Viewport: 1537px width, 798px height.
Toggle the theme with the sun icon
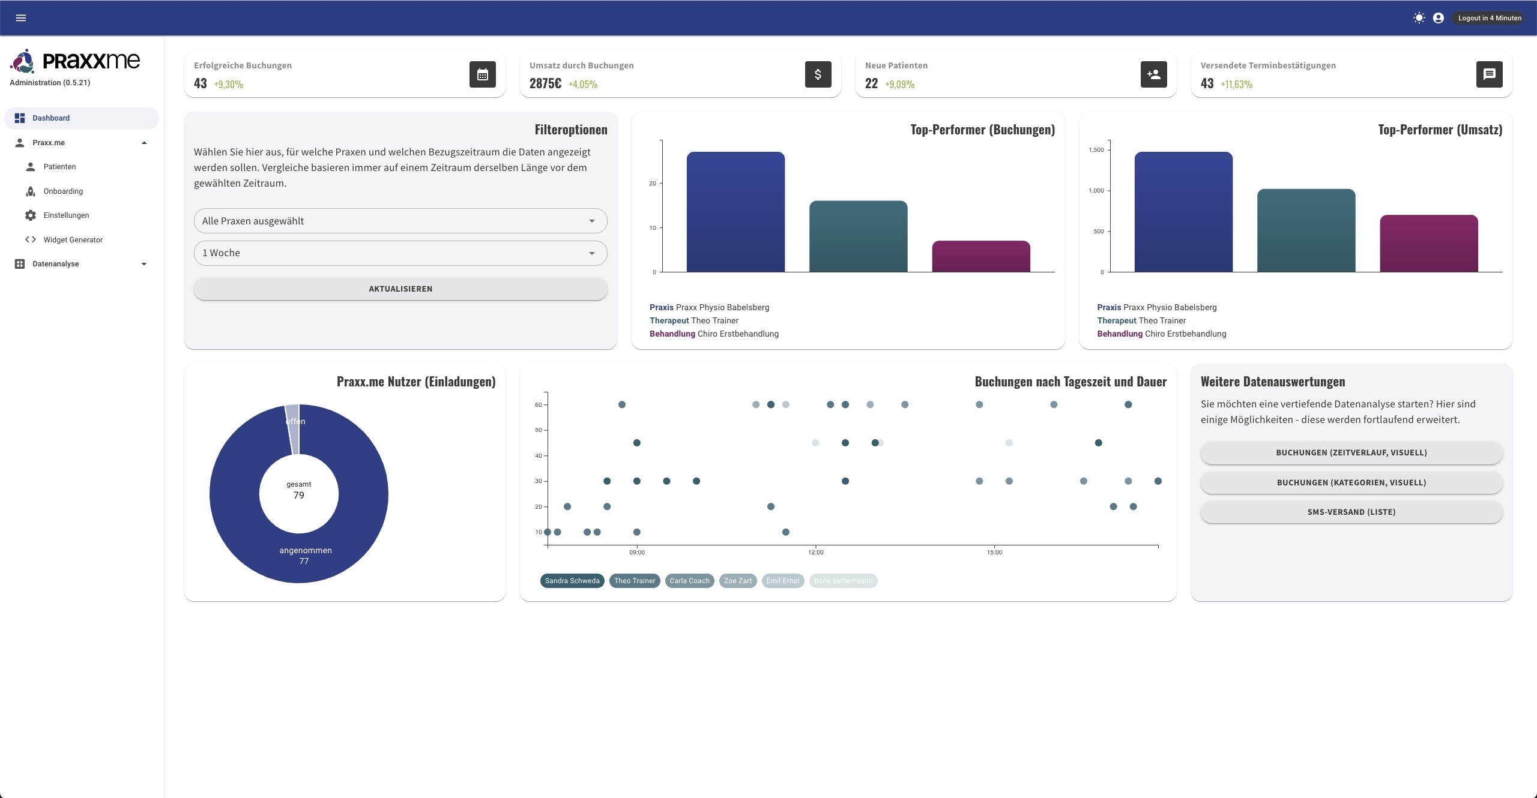point(1419,17)
